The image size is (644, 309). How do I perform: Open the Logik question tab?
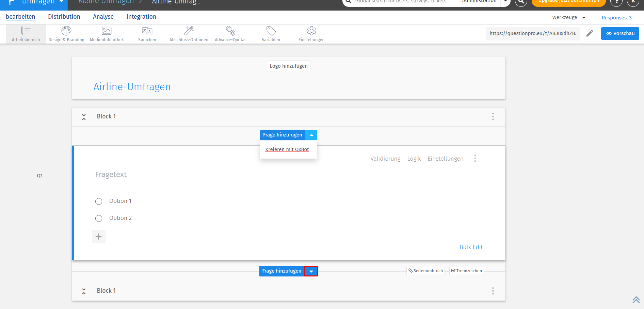point(414,159)
